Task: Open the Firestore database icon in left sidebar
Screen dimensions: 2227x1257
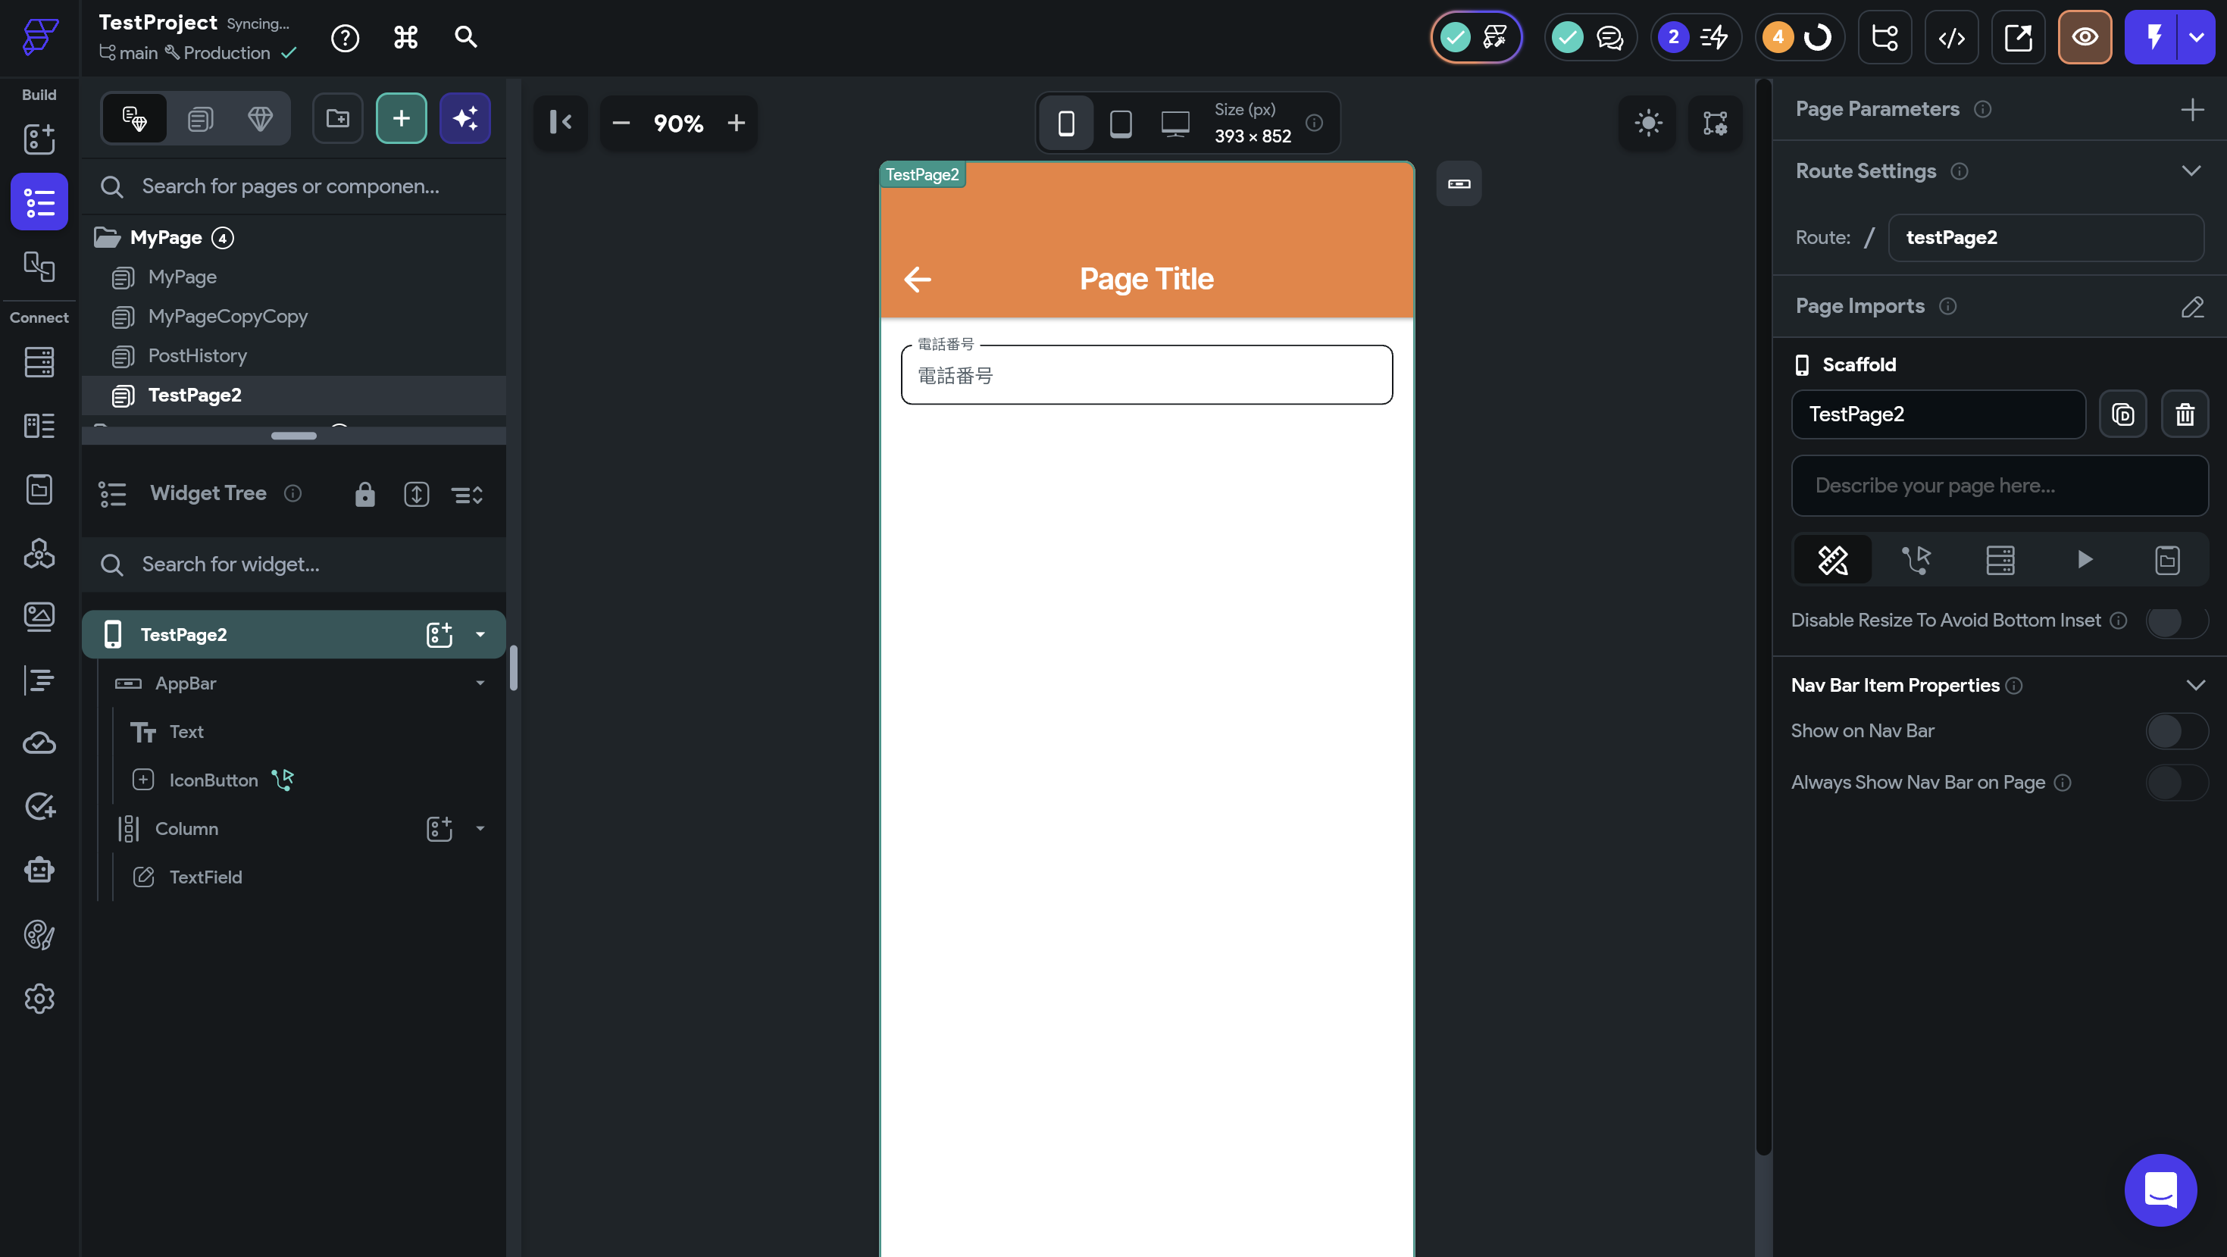Action: pos(39,362)
